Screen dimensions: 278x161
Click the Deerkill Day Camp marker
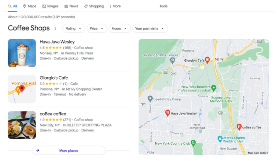[x=150, y=99]
